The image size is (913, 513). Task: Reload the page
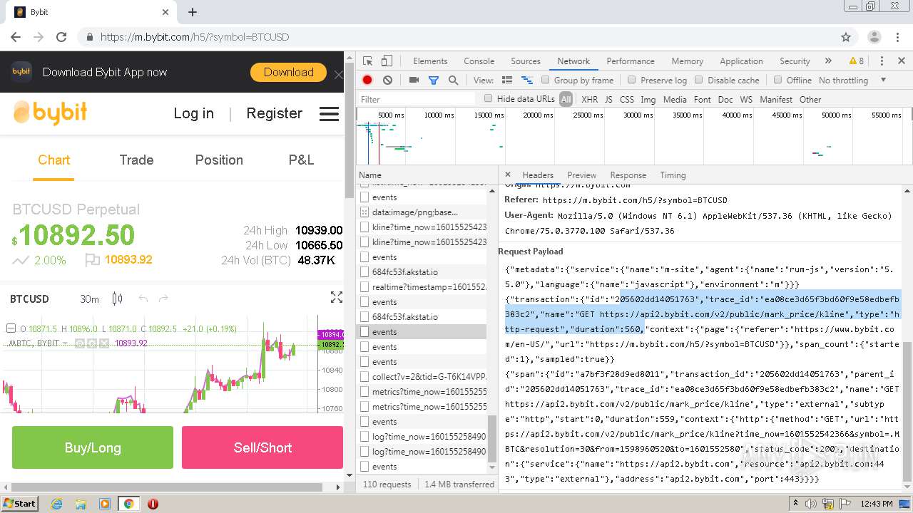click(x=61, y=37)
